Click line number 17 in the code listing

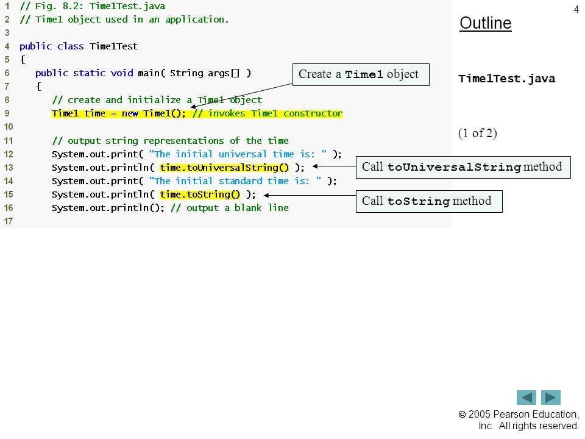point(9,221)
